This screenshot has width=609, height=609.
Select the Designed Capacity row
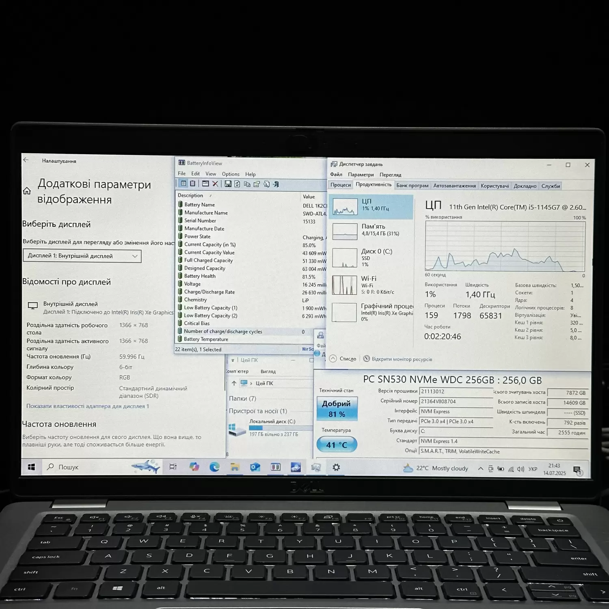click(252, 268)
